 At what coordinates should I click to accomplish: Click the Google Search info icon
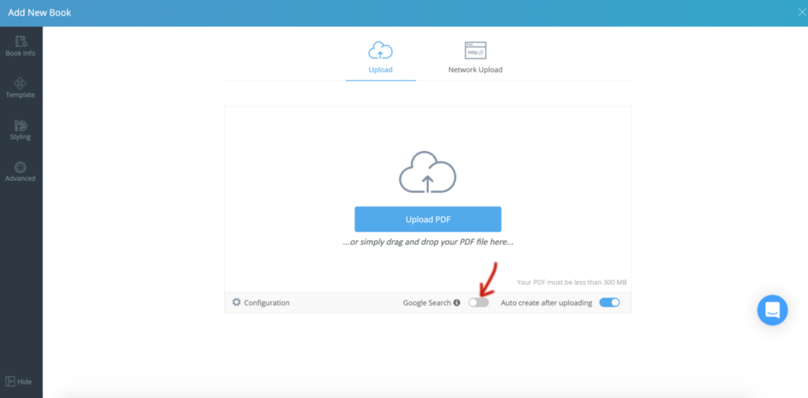(457, 302)
